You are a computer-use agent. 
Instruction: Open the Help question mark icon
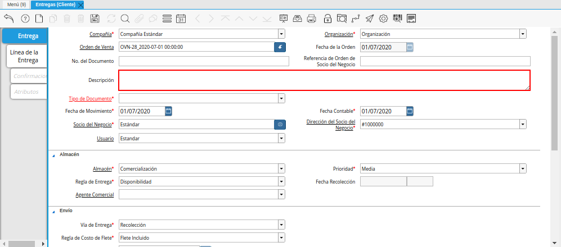25,19
